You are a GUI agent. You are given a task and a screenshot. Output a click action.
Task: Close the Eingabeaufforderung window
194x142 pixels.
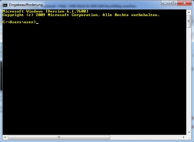184,3
